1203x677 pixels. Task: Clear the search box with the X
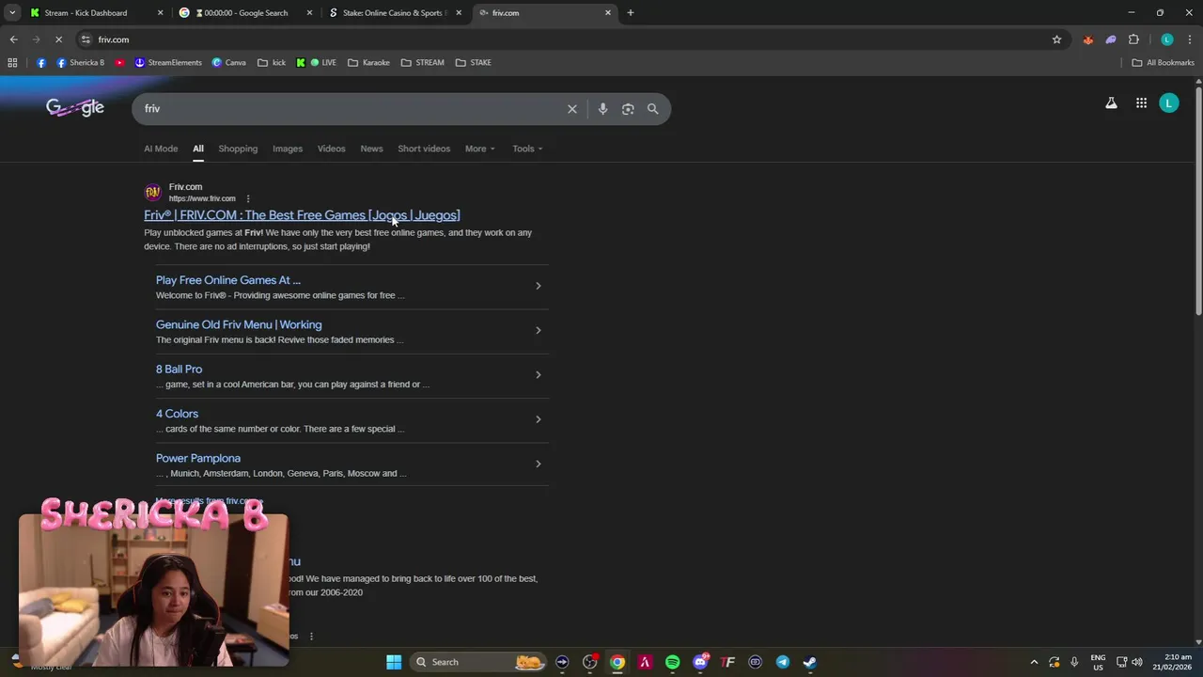[571, 109]
